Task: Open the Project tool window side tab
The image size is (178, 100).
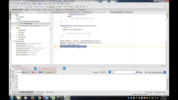Action: pyautogui.click(x=10, y=15)
